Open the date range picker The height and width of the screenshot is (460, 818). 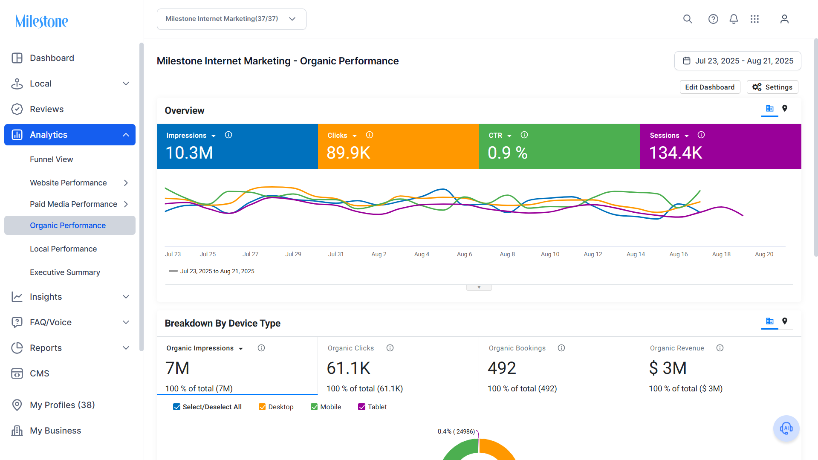pyautogui.click(x=737, y=61)
